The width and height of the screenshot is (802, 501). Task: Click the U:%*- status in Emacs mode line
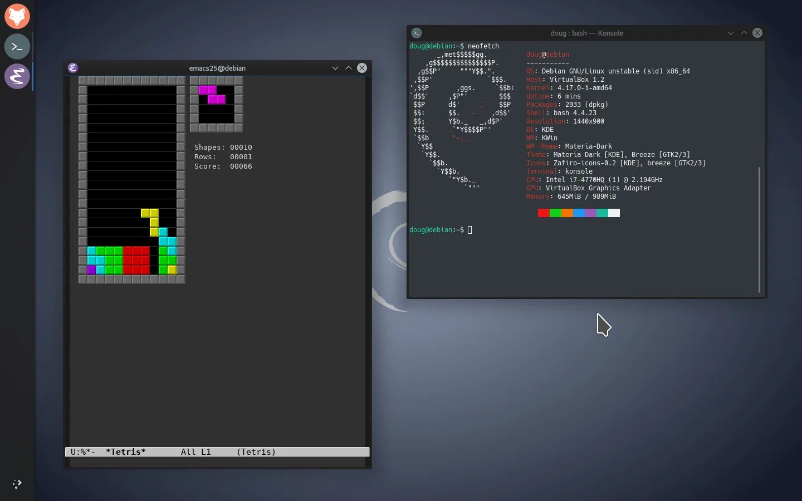point(83,452)
